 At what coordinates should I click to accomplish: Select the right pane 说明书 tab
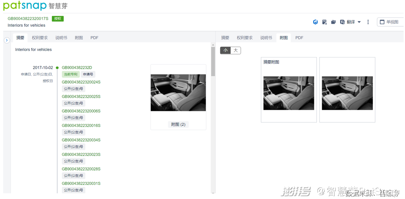pos(266,38)
